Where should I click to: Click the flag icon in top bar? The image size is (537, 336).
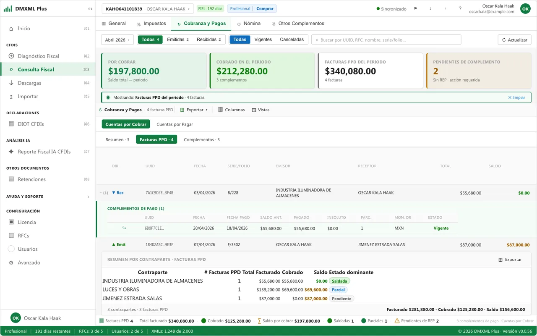point(415,8)
